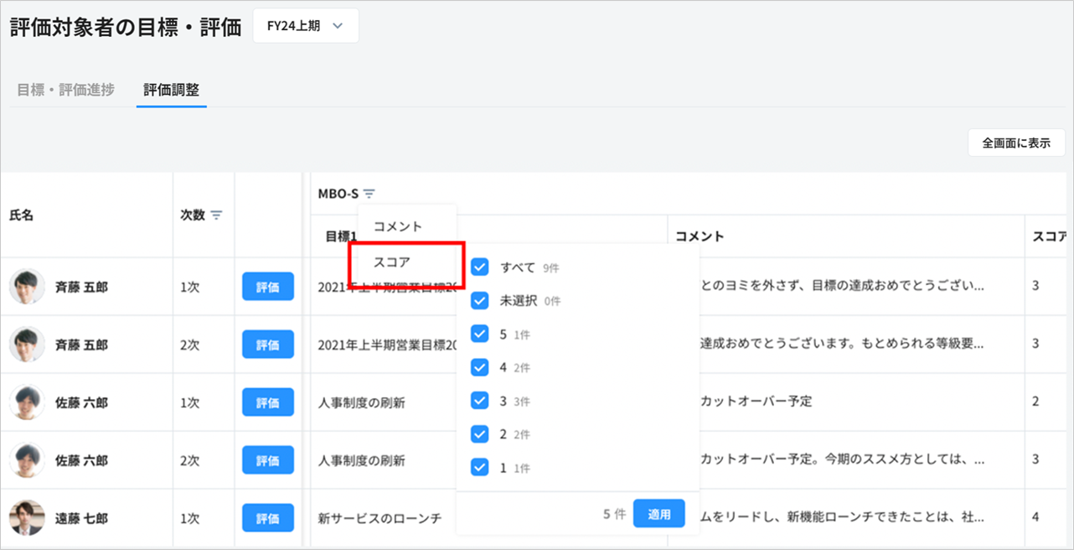1074x550 pixels.
Task: Open the FY24上期 period dropdown
Action: (306, 26)
